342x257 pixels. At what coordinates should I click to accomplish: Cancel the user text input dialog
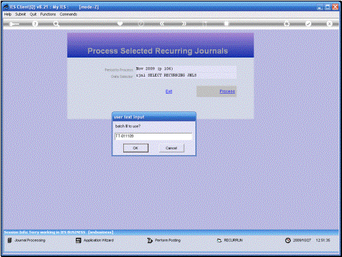[x=171, y=148]
